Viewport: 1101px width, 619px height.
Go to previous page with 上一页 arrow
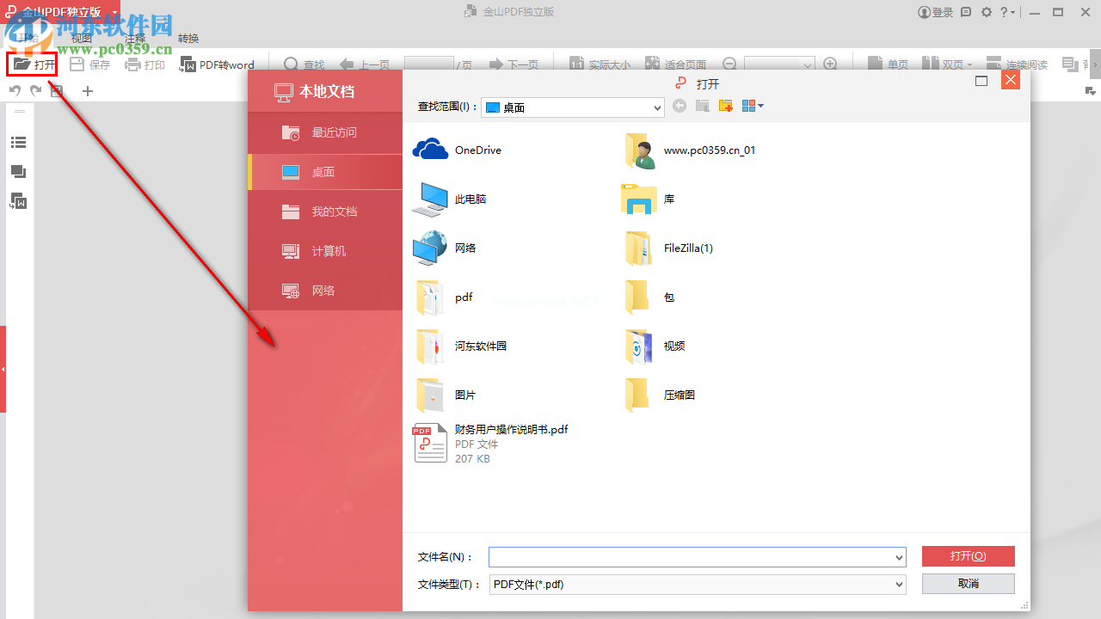(x=348, y=64)
